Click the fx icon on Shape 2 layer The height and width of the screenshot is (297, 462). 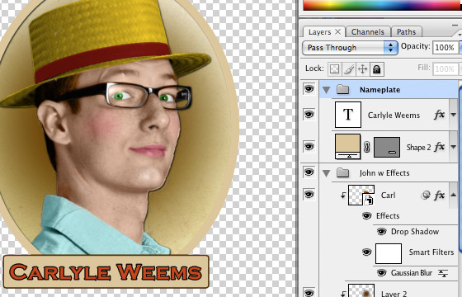click(439, 147)
